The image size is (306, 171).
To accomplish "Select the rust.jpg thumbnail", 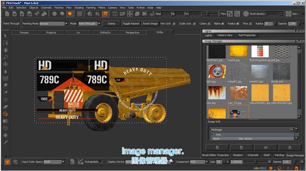I will tap(217, 93).
